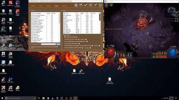This screenshot has height=100, width=179.
Task: Click the checkmark apply icon
Action: click(x=86, y=5)
